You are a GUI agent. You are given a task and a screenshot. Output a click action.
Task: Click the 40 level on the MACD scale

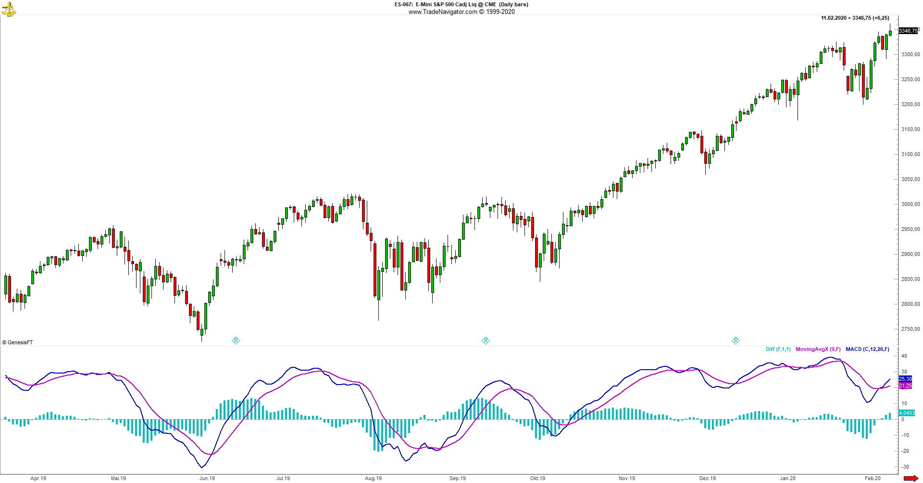(904, 356)
